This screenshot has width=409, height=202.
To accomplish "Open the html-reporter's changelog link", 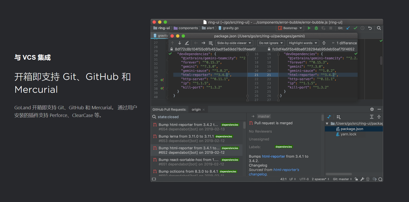I will [274, 172].
